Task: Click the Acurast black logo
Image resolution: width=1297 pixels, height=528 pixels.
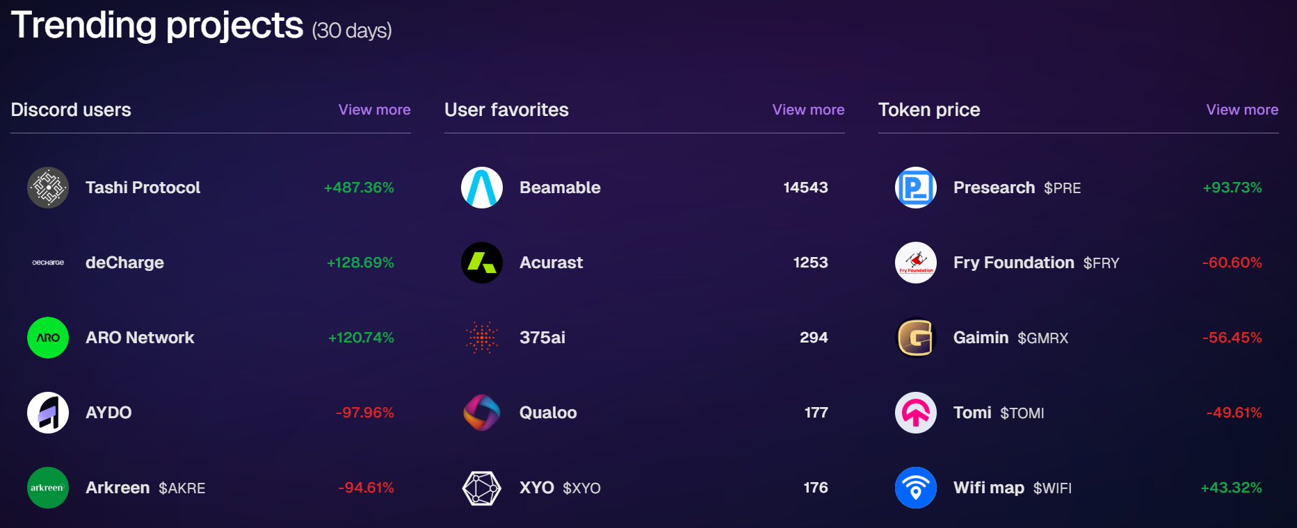Action: (x=482, y=263)
